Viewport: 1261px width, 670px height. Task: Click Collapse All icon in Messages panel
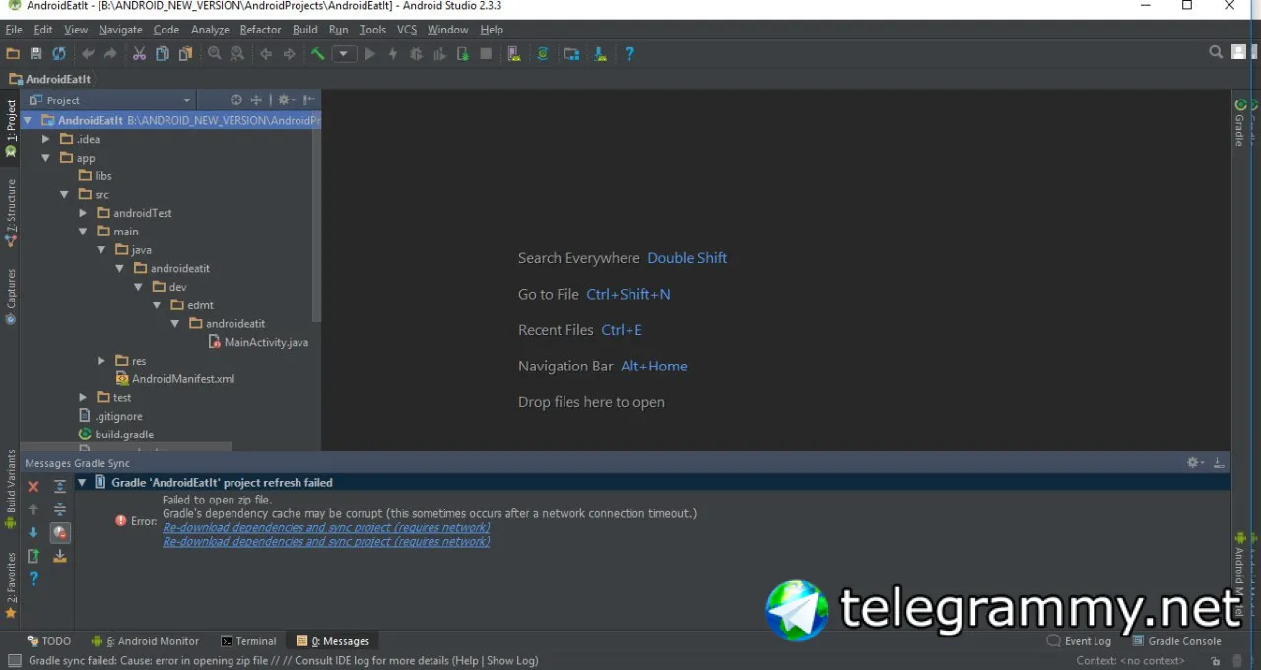60,509
